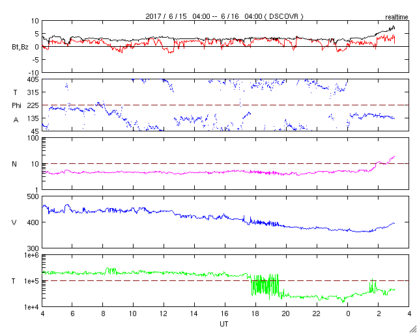This screenshot has width=417, height=333.
Task: Click the "5" tick on the Bt,Bz axis
Action: click(36, 33)
